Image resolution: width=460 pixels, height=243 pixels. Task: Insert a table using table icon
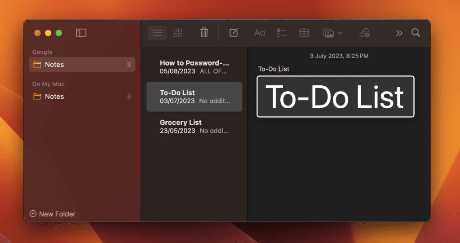pyautogui.click(x=304, y=33)
